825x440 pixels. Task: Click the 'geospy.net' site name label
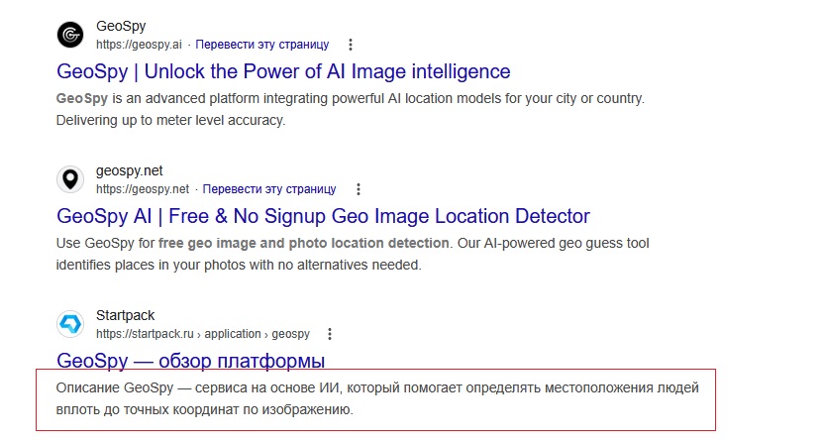(x=129, y=171)
